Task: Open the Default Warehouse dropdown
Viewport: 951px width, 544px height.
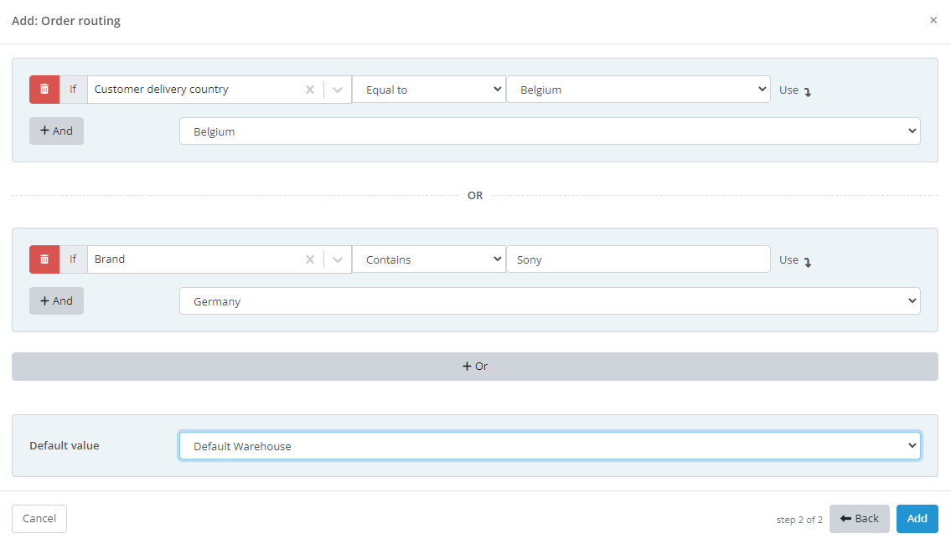Action: (x=550, y=446)
